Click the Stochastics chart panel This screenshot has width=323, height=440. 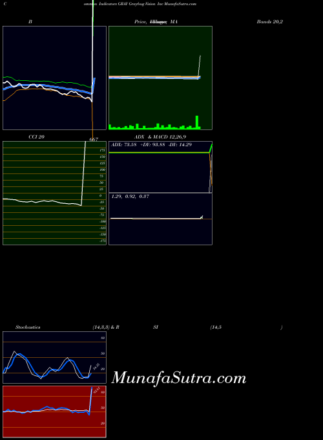coord(55,357)
